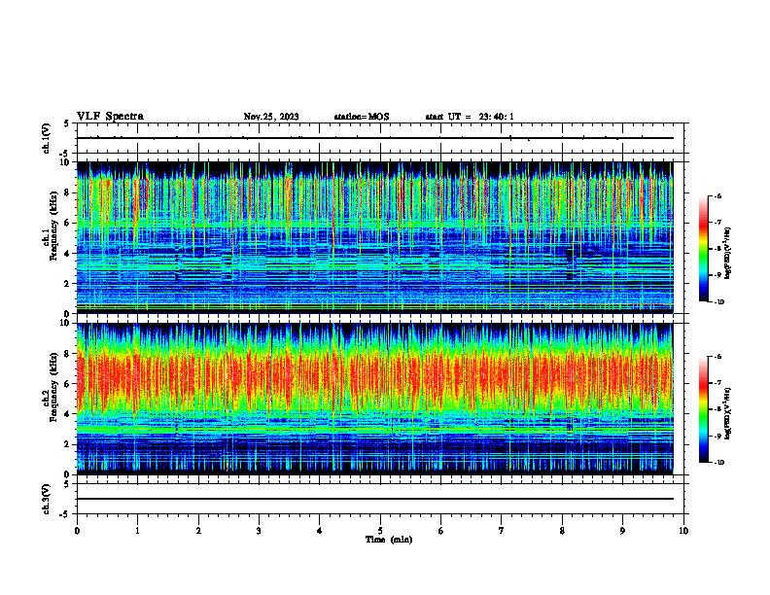Click the "10" tick on Time axis
Image resolution: width=770 pixels, height=595 pixels.
click(683, 531)
